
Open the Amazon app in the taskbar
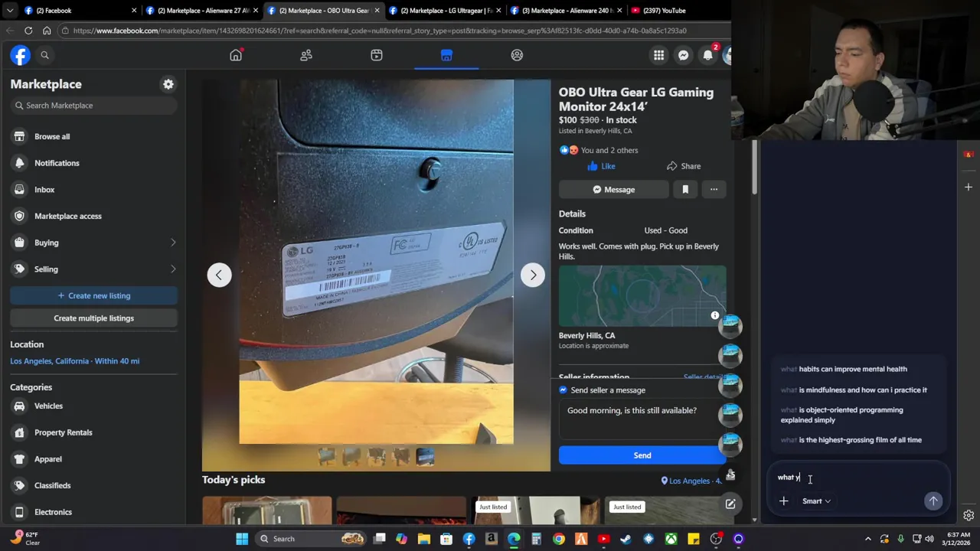pyautogui.click(x=492, y=539)
